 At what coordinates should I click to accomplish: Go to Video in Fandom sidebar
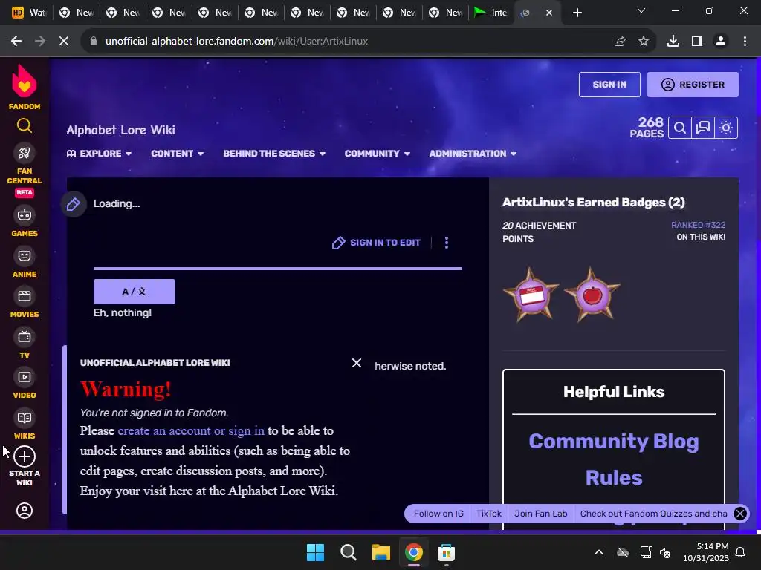point(25,384)
